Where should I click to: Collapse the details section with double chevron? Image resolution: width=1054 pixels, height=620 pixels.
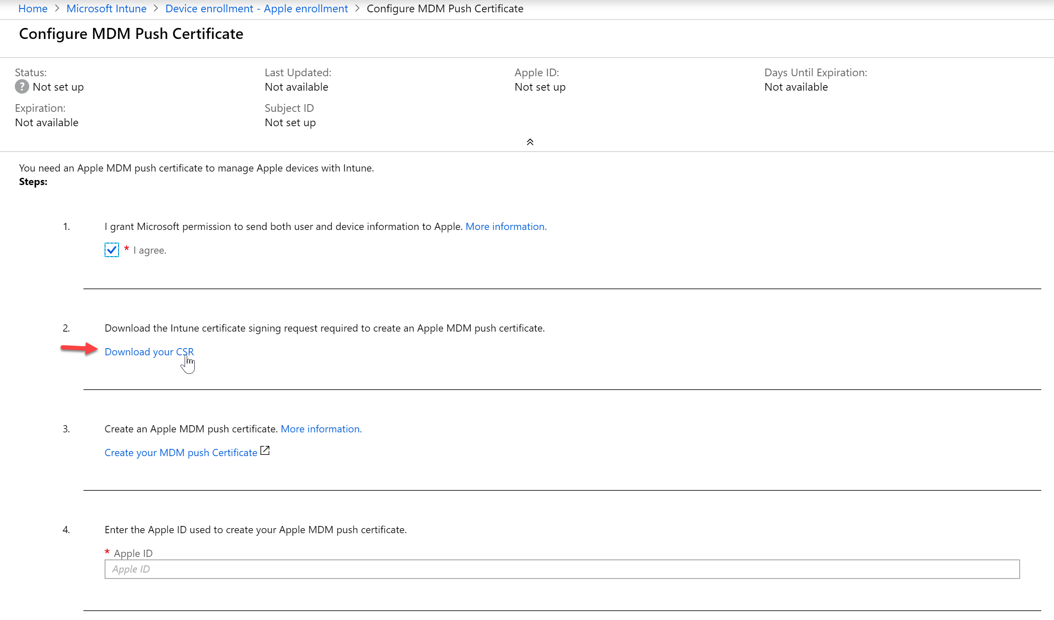click(x=530, y=142)
